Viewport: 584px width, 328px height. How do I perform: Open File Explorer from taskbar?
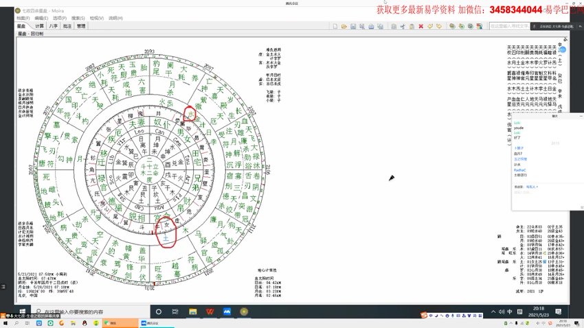coord(192,312)
